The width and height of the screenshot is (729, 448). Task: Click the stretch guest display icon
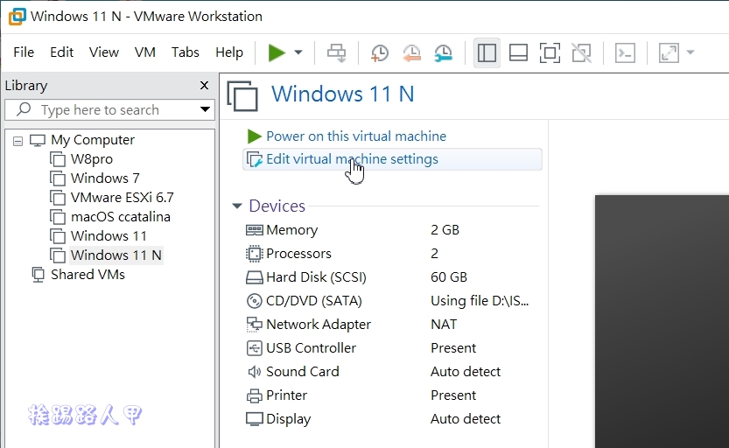pos(669,52)
